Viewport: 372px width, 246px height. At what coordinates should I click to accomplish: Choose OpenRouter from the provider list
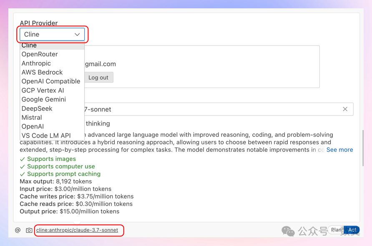(52, 54)
